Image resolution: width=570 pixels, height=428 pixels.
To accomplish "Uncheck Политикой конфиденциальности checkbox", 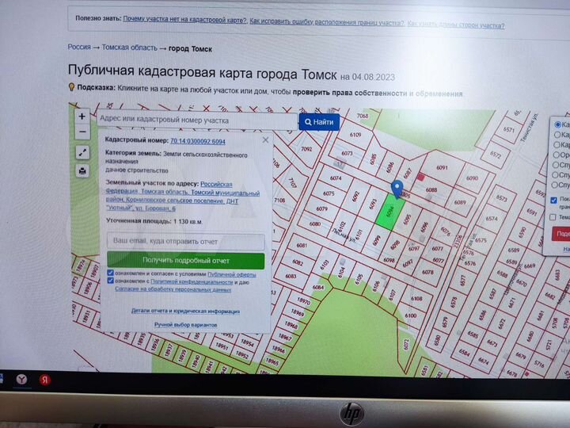I will (x=111, y=281).
